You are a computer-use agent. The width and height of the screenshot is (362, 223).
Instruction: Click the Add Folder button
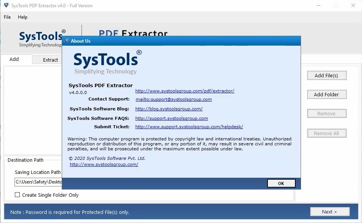pos(327,94)
